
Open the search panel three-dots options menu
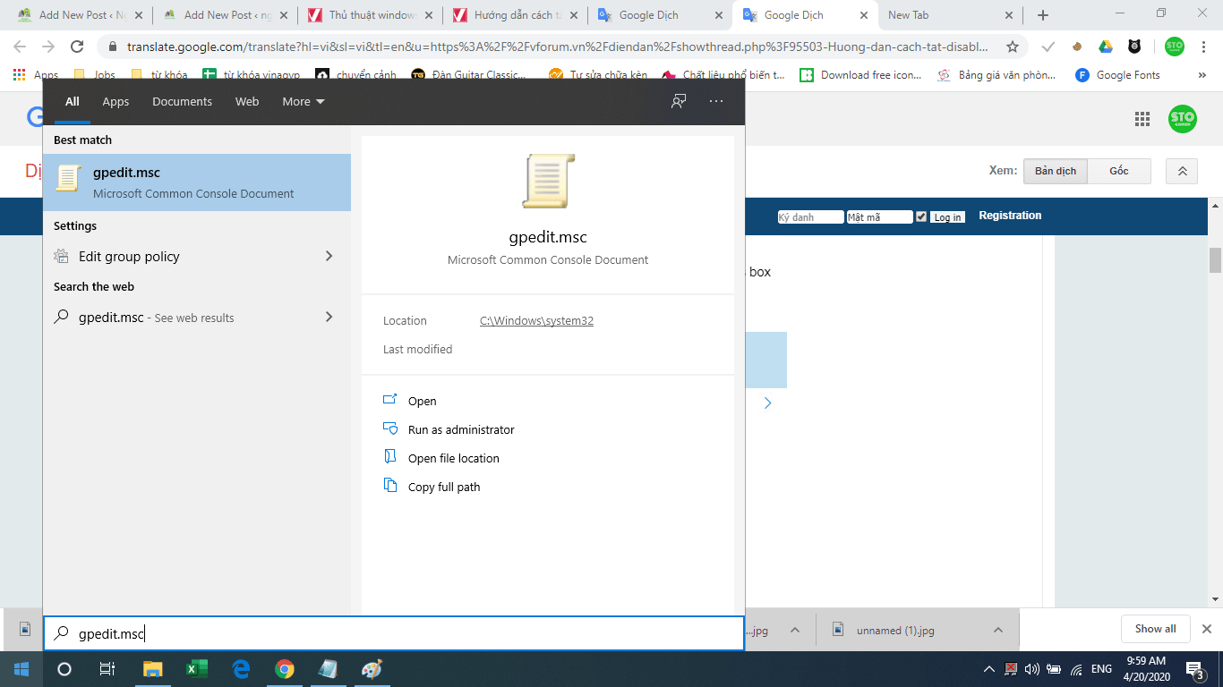[x=715, y=101]
